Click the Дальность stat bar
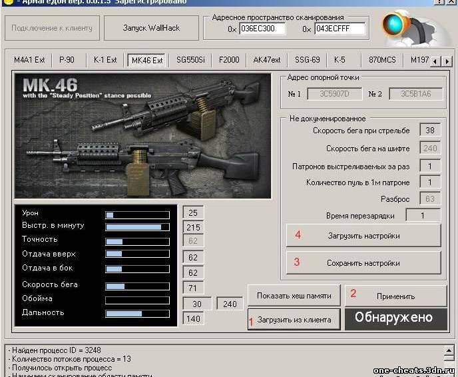Viewport: 458px width, 377px height. (137, 314)
